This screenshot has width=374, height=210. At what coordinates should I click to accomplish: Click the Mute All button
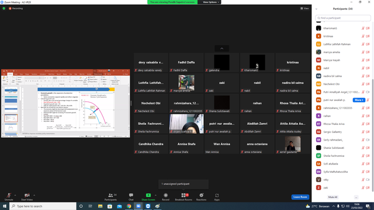point(333,197)
